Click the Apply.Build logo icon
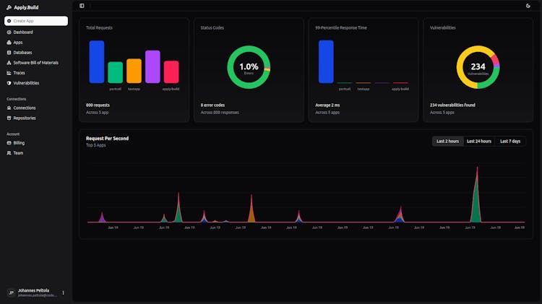 click(x=9, y=7)
